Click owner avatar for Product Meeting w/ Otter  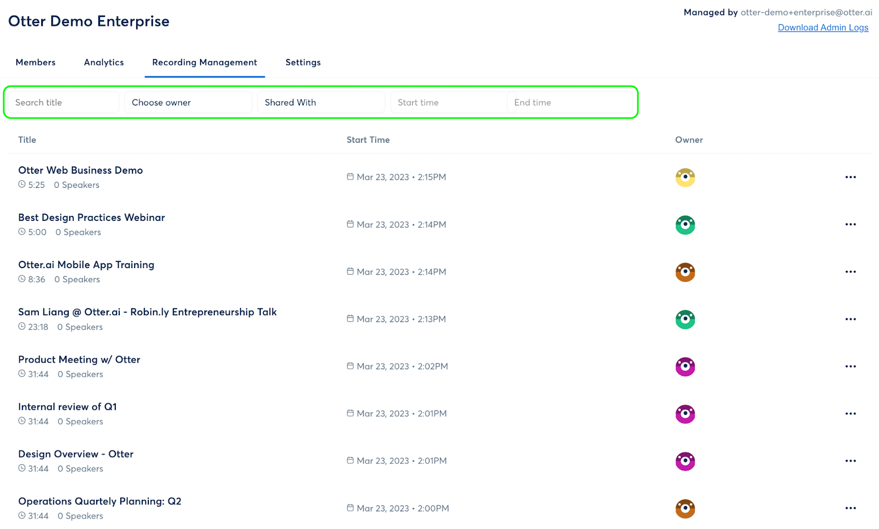(685, 366)
